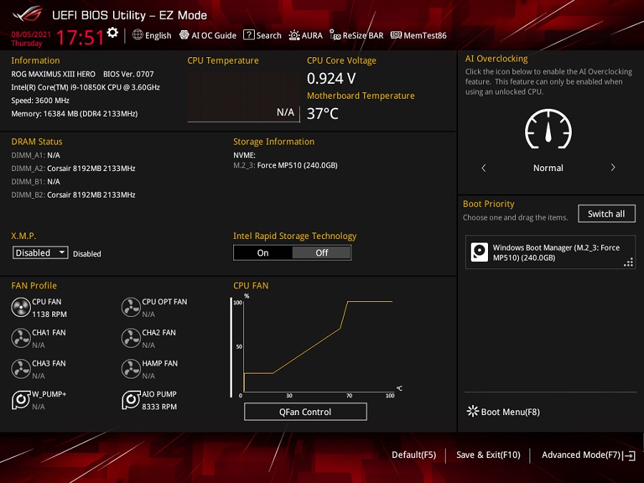Click the 08/05/2021 date
The width and height of the screenshot is (644, 483).
click(x=31, y=34)
